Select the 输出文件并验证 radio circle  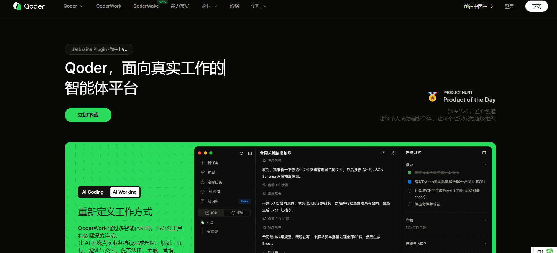[410, 204]
